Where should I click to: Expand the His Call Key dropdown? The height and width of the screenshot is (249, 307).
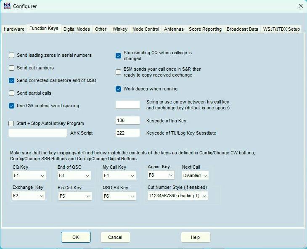[75, 196]
